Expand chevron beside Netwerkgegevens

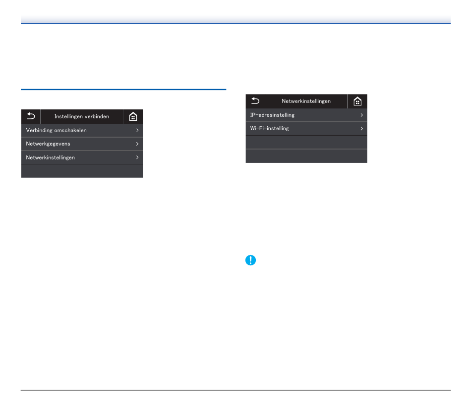tap(137, 144)
